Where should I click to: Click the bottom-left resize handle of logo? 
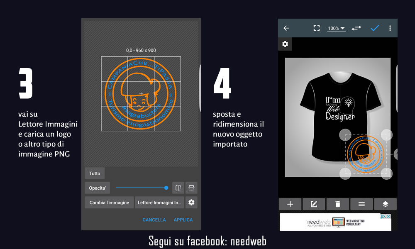click(345, 173)
